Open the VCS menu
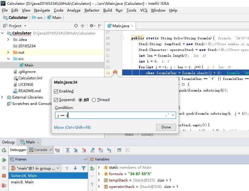The width and height of the screenshot is (249, 191). (144, 10)
